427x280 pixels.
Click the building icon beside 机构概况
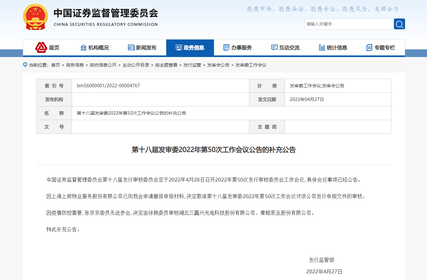(84, 47)
